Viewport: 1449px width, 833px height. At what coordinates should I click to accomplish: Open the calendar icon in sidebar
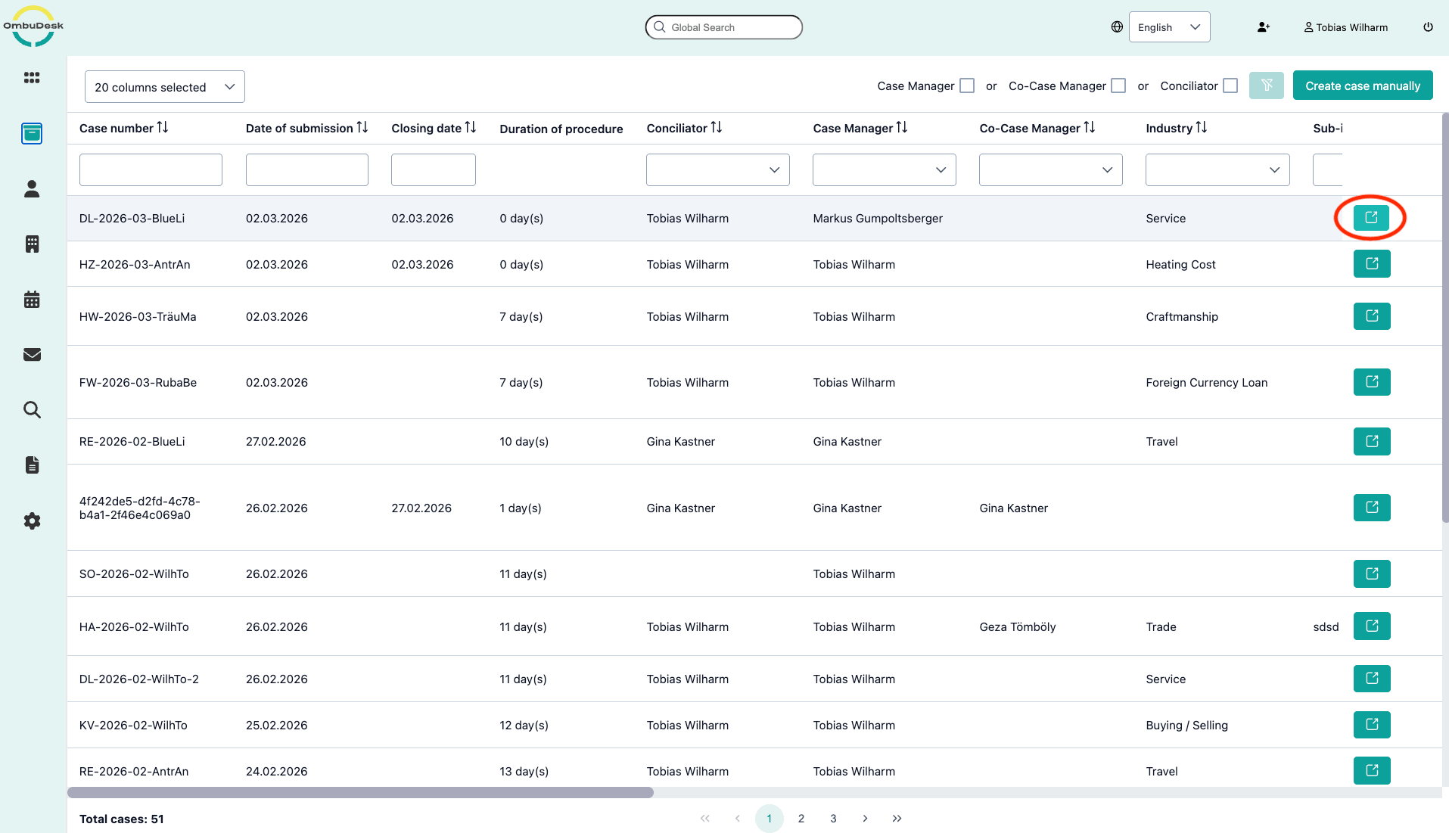click(x=32, y=300)
